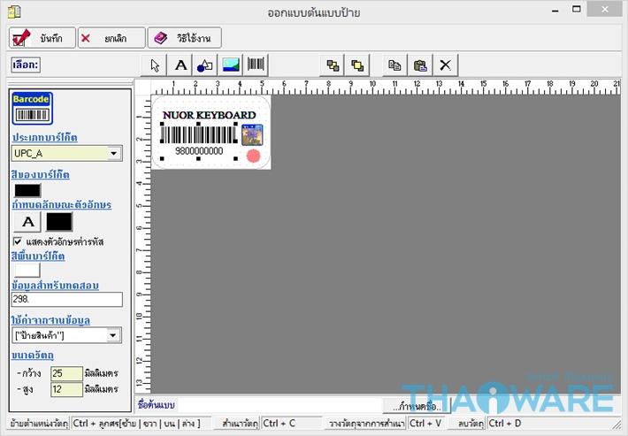The width and height of the screenshot is (628, 436).
Task: Click the barcode color black swatch
Action: (27, 190)
